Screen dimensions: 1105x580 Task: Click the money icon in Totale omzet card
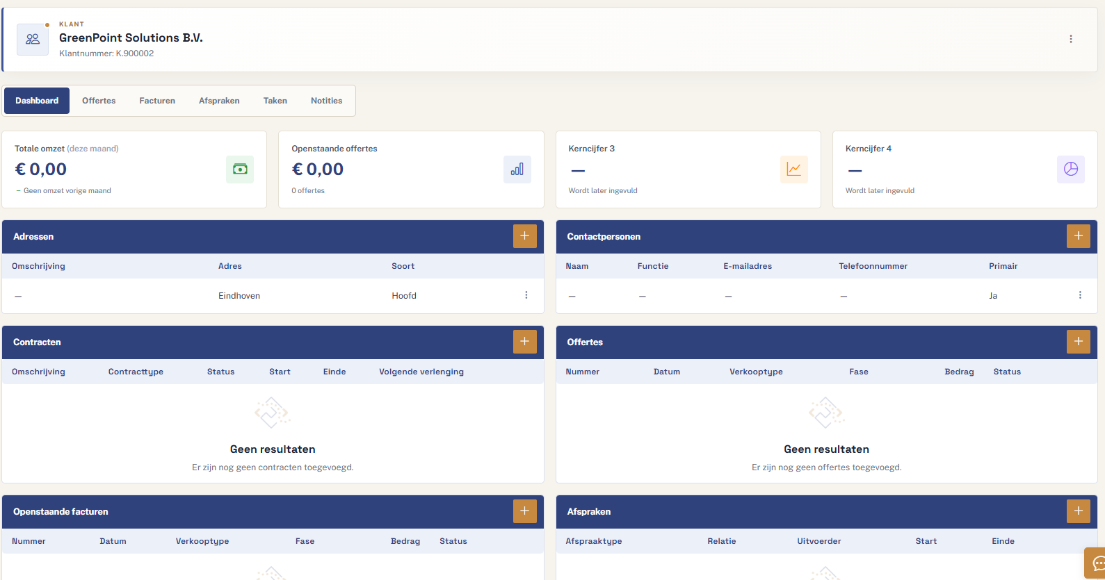[240, 169]
